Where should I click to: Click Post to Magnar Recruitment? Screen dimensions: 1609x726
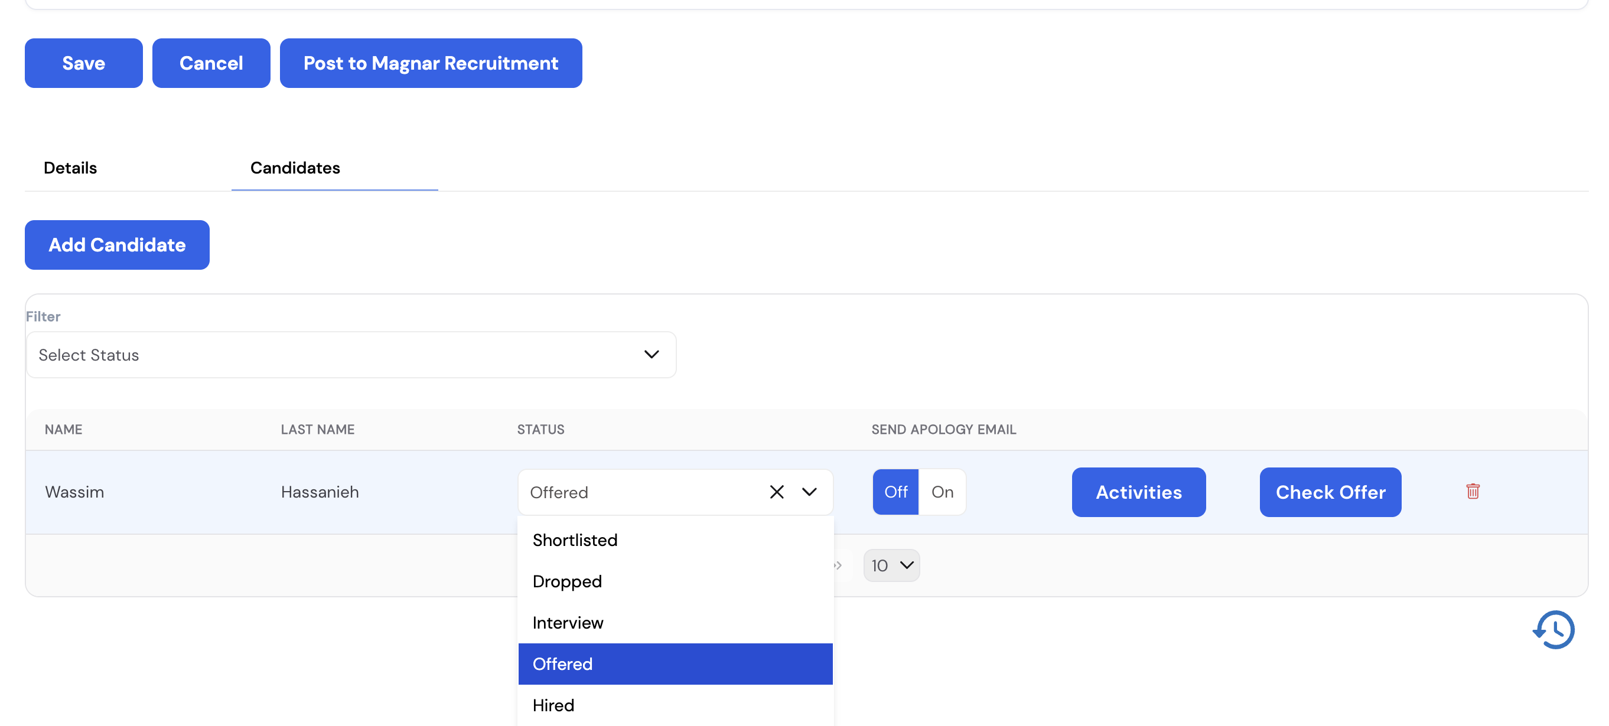pyautogui.click(x=431, y=63)
